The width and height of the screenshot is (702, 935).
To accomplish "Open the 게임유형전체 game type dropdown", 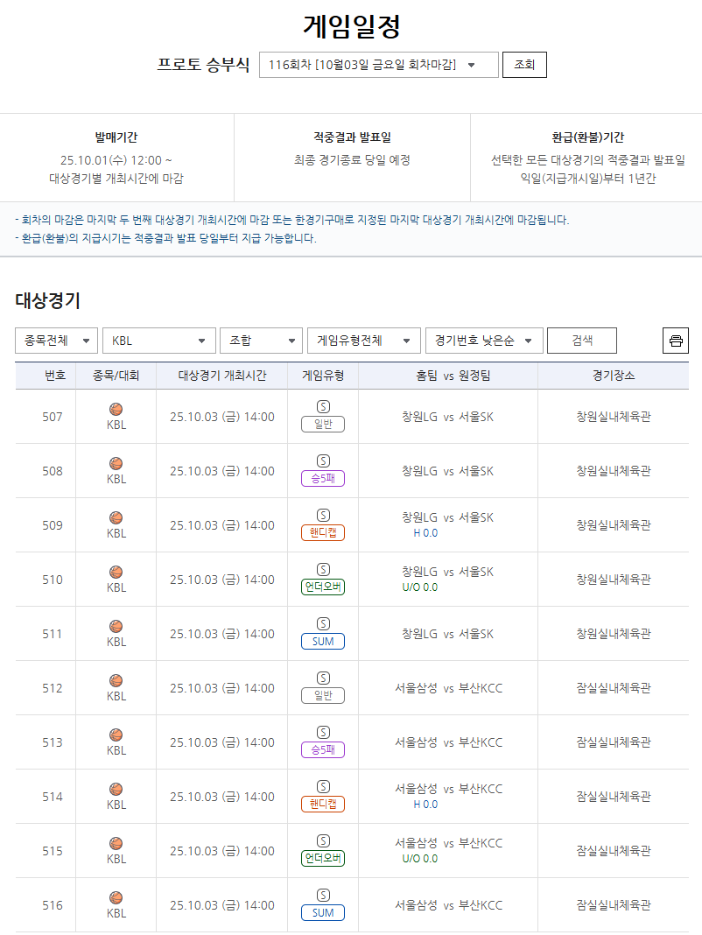I will coord(362,341).
